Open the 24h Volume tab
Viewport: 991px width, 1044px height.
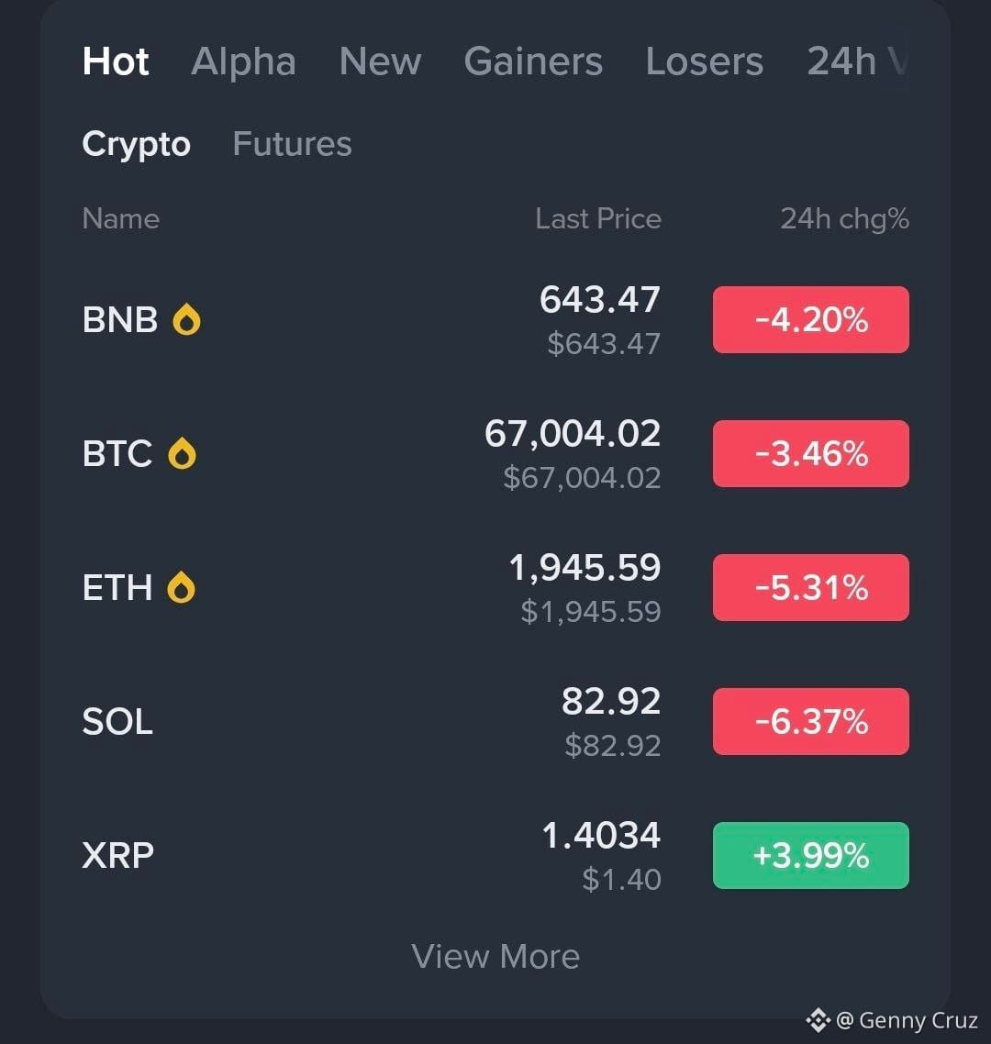point(855,62)
